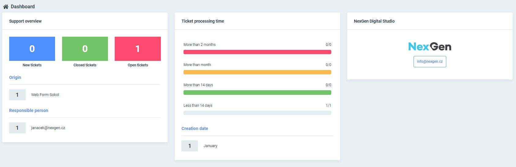This screenshot has width=516, height=167.
Task: Click the Creation date heading
Action: click(195, 128)
